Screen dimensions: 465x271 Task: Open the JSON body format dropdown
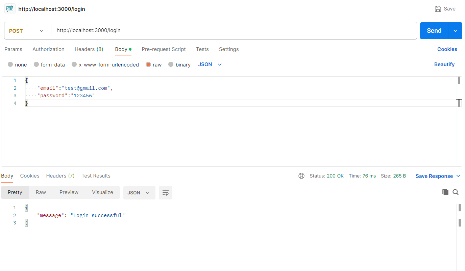(210, 64)
